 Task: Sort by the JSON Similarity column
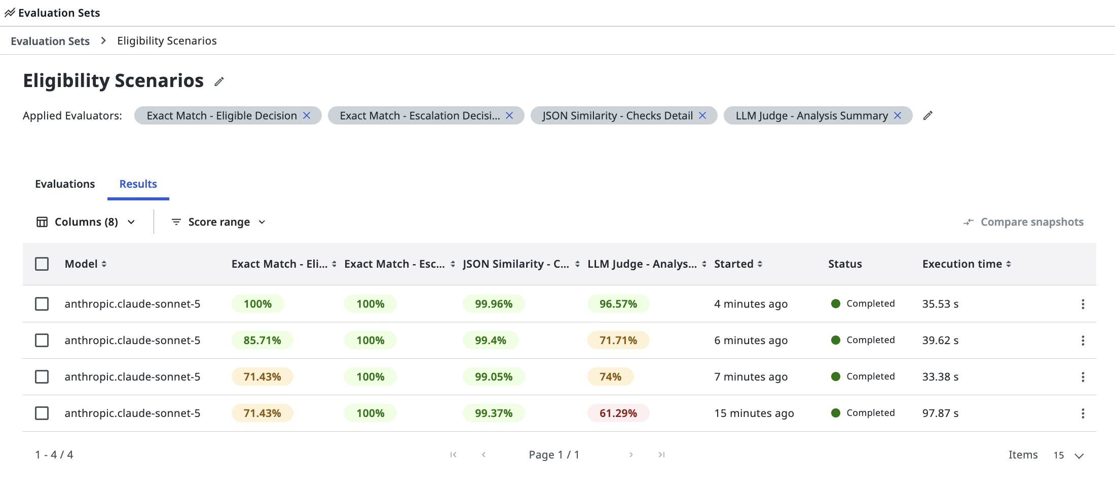577,264
